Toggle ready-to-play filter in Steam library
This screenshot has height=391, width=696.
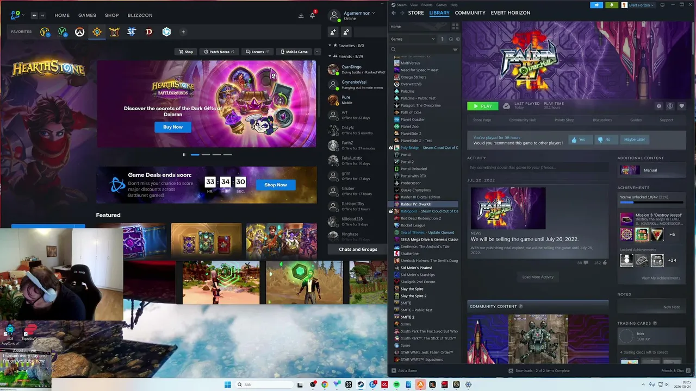click(458, 39)
